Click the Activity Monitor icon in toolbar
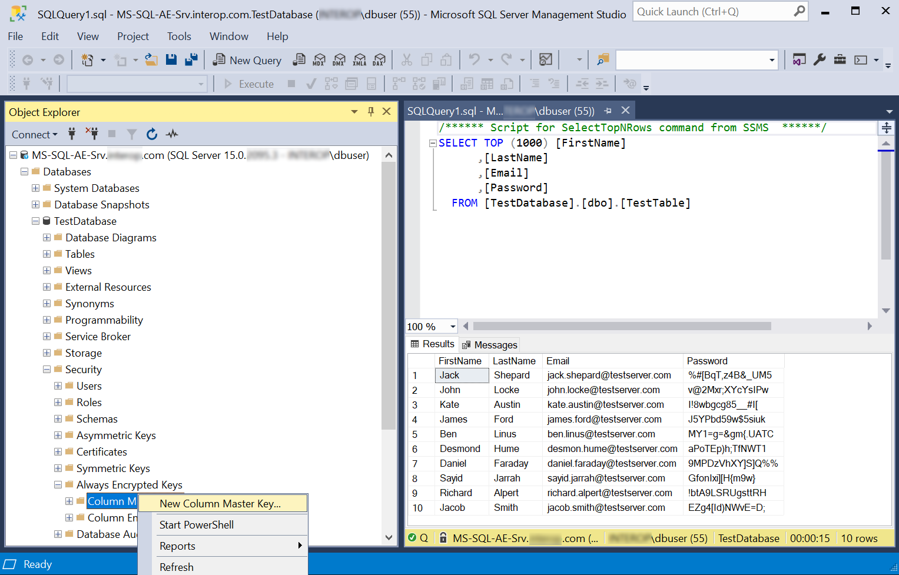The width and height of the screenshot is (899, 575). click(546, 59)
